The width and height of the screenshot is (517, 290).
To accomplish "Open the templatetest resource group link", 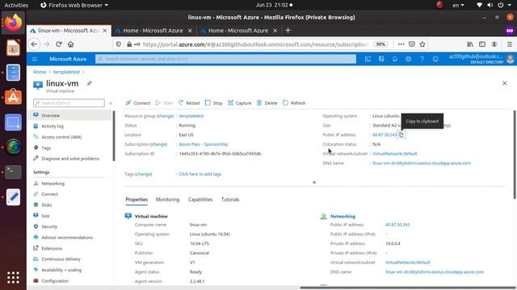I will click(x=191, y=116).
